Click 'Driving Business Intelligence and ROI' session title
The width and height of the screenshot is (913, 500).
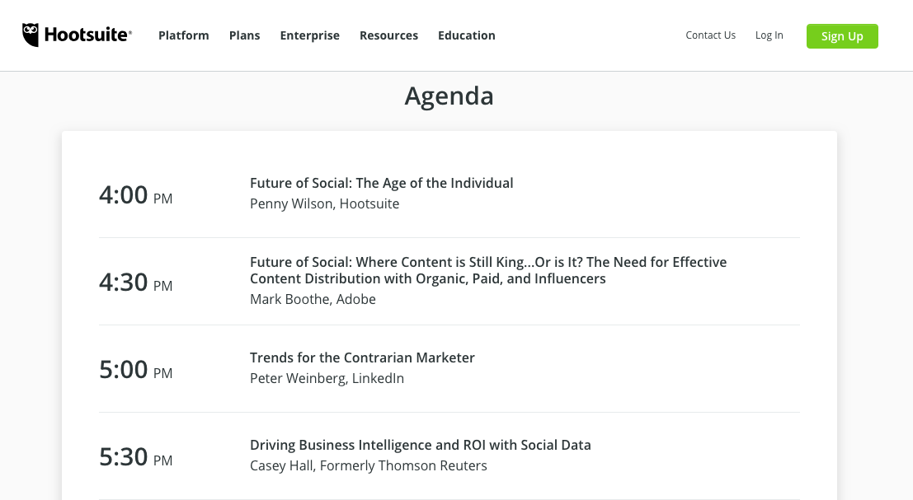pyautogui.click(x=420, y=445)
